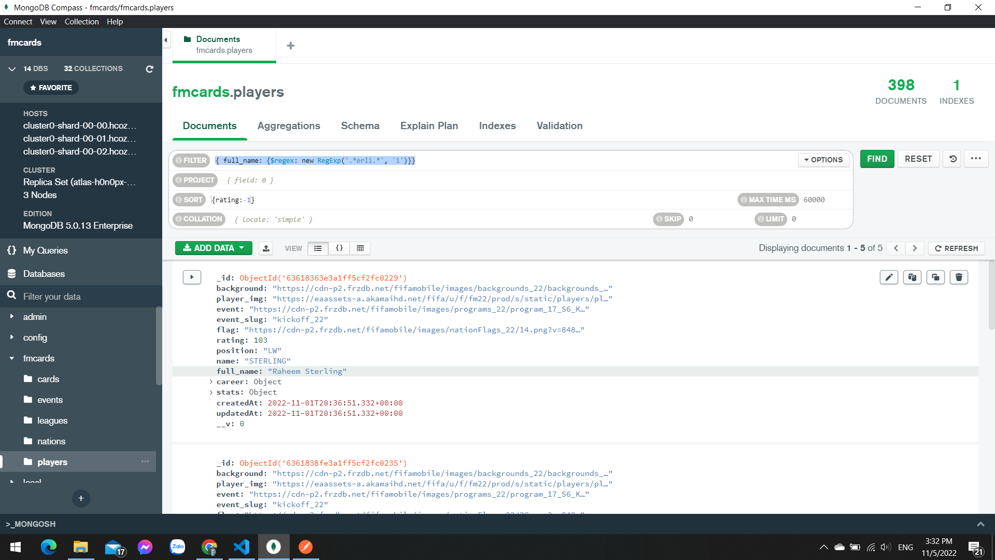Click the export collection icon
This screenshot has height=560, width=995.
266,248
